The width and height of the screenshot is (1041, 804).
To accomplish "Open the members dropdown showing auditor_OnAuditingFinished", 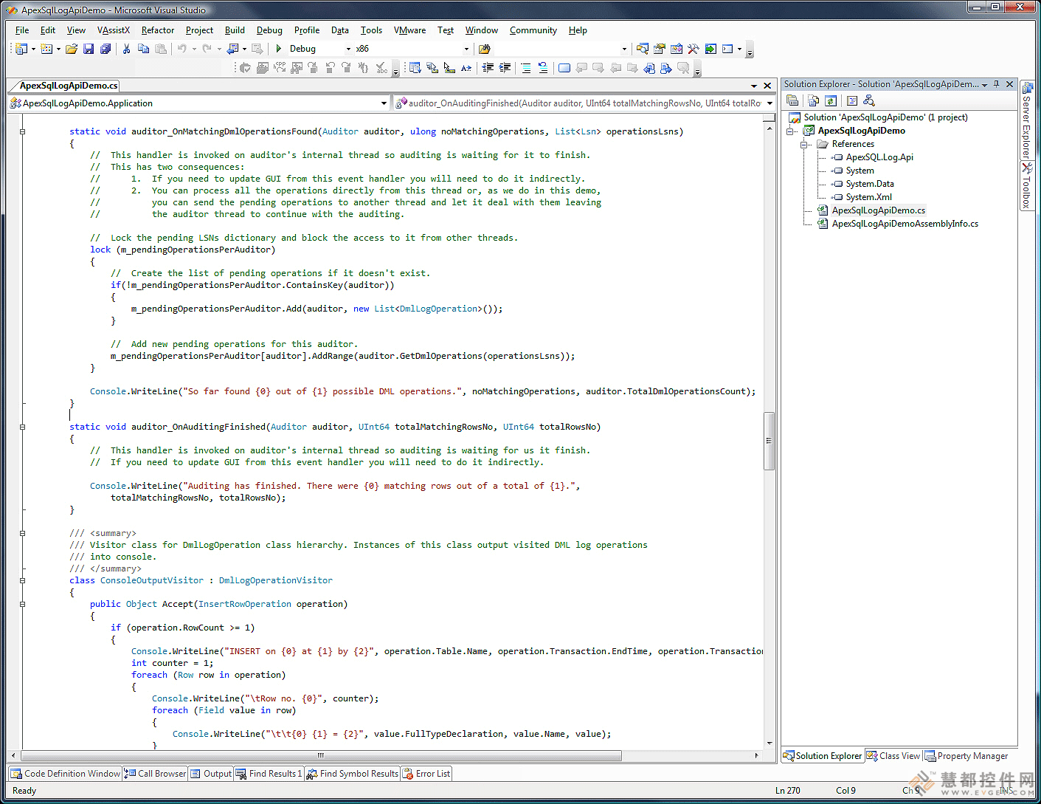I will point(769,103).
